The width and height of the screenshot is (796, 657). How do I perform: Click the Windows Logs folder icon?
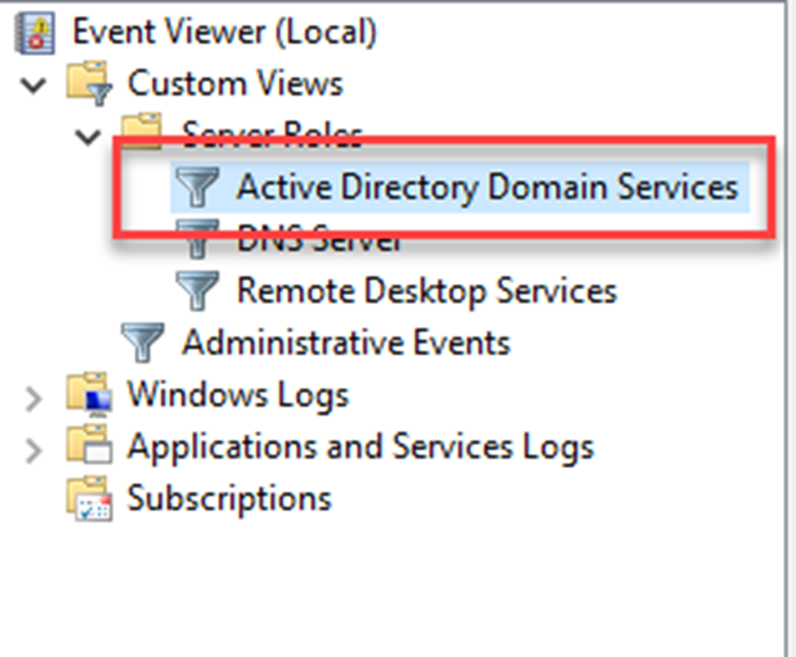(89, 395)
